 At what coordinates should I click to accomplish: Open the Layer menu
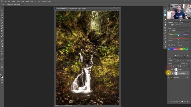18,1
